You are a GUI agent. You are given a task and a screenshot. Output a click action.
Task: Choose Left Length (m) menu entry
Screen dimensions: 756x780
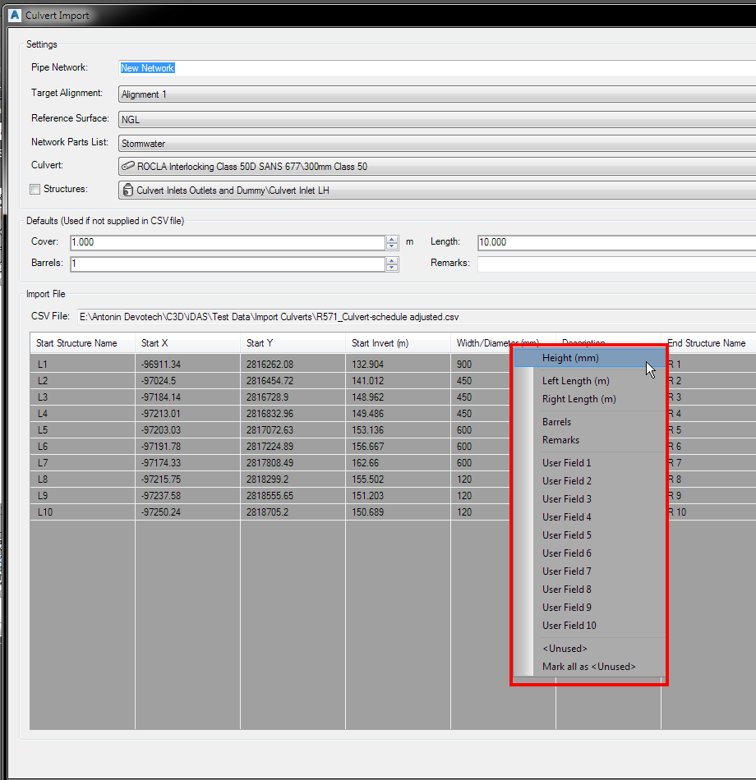click(x=590, y=381)
